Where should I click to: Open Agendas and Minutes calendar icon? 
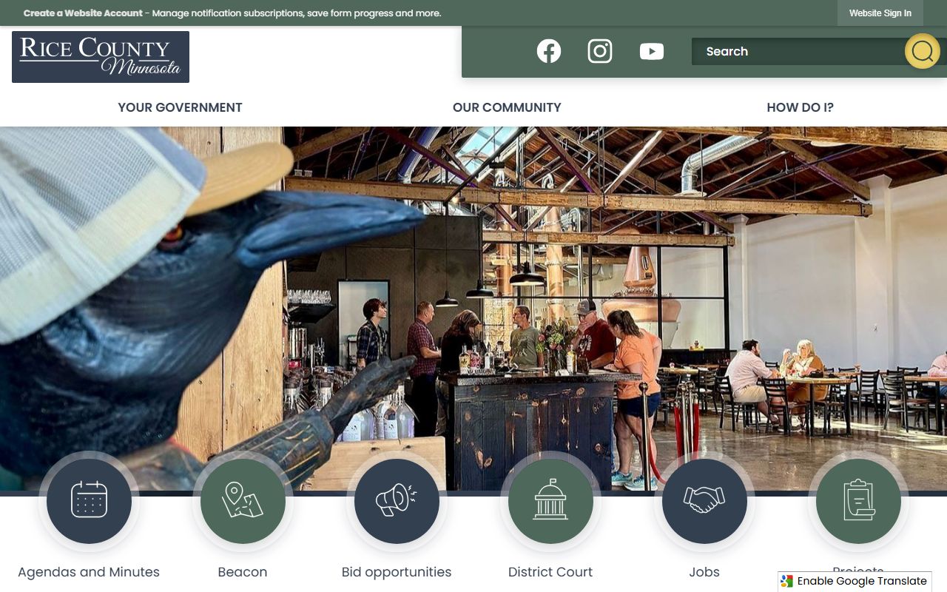click(89, 501)
